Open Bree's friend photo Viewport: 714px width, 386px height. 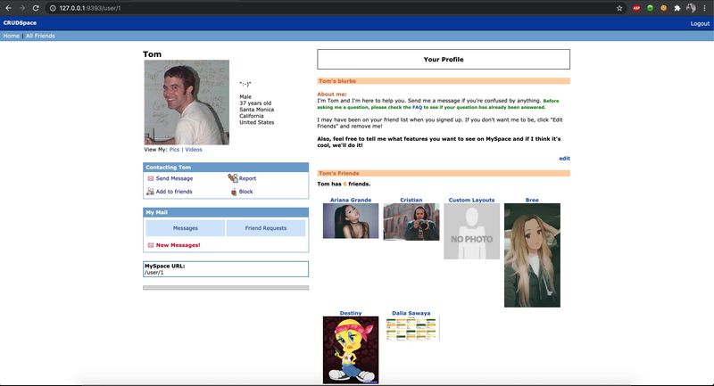532,255
